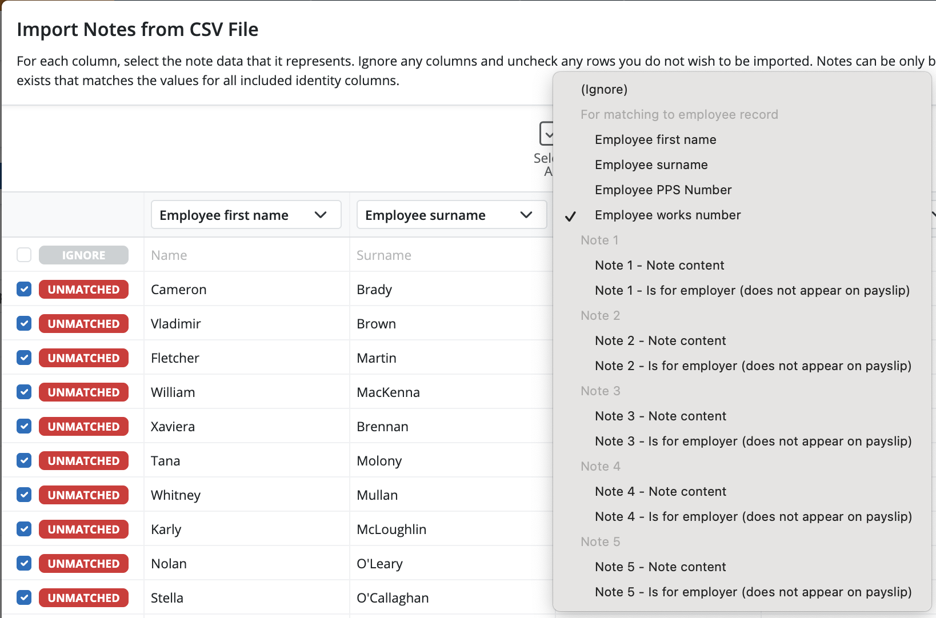Image resolution: width=936 pixels, height=618 pixels.
Task: Select "Note 5 - Note content" option
Action: click(x=660, y=567)
